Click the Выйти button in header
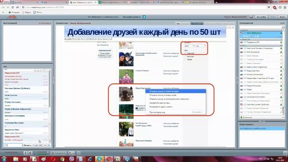The height and width of the screenshot is (162, 288). click(x=283, y=17)
